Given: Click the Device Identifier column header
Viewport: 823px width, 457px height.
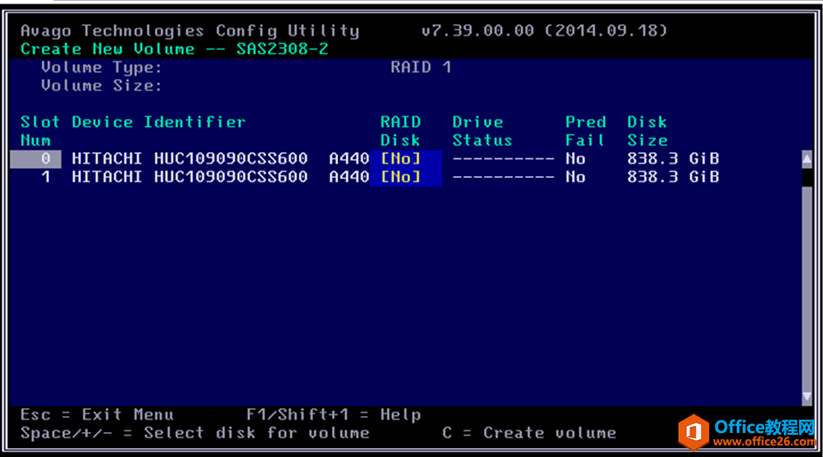Looking at the screenshot, I should point(158,122).
